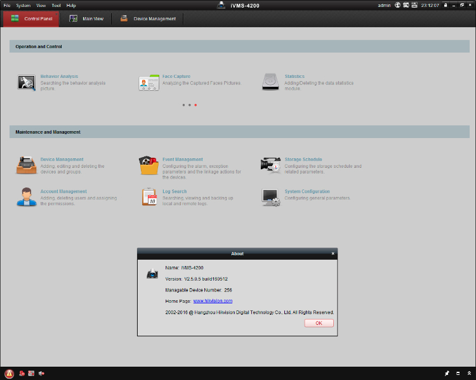This screenshot has height=380, width=476.
Task: Expand the alarm panel with double-chevron icon
Action: (x=469, y=373)
